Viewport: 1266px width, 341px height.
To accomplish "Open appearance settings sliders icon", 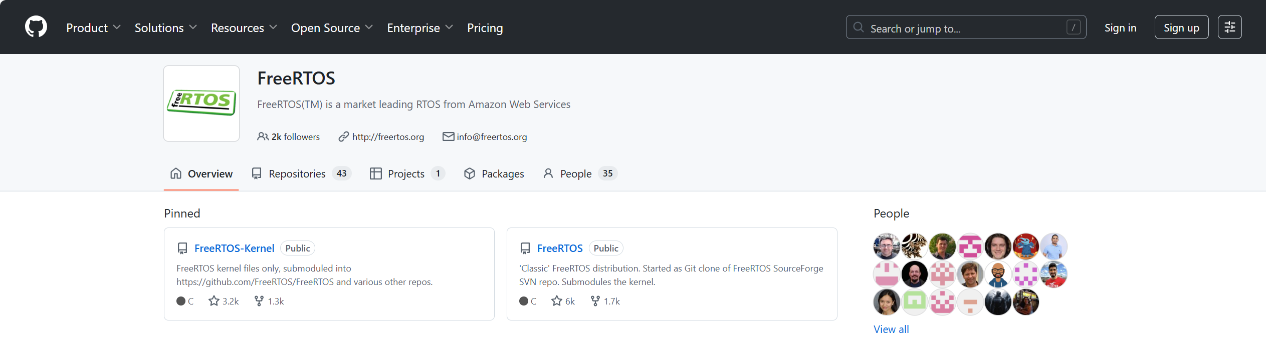I will click(1229, 27).
